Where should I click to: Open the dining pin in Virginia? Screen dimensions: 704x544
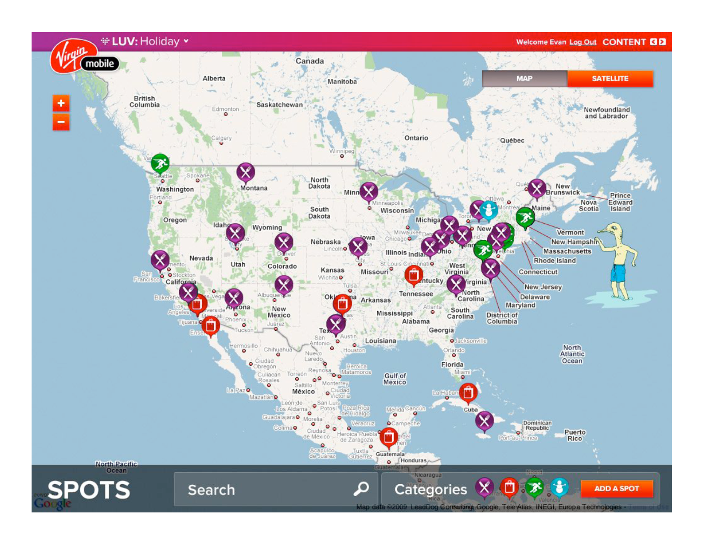pyautogui.click(x=490, y=269)
